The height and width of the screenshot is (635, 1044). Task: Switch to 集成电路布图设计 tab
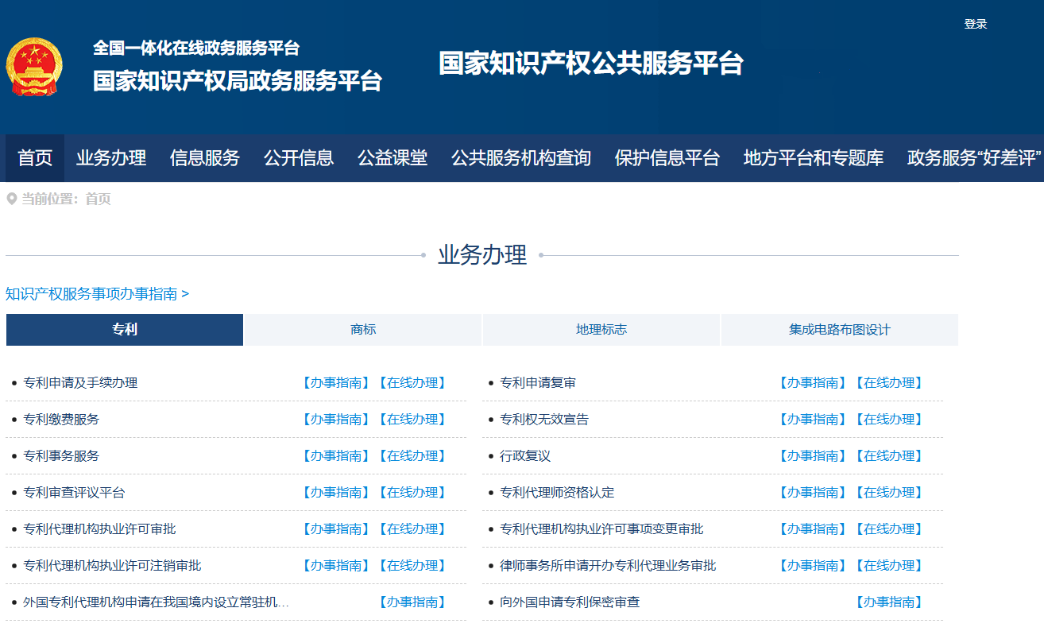pyautogui.click(x=840, y=329)
